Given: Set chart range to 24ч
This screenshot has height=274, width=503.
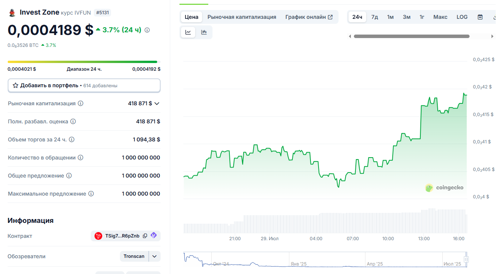Looking at the screenshot, I should tap(357, 17).
